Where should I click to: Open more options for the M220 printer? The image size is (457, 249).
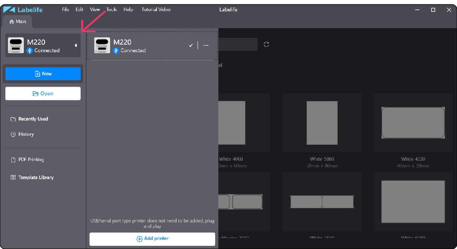coord(206,45)
